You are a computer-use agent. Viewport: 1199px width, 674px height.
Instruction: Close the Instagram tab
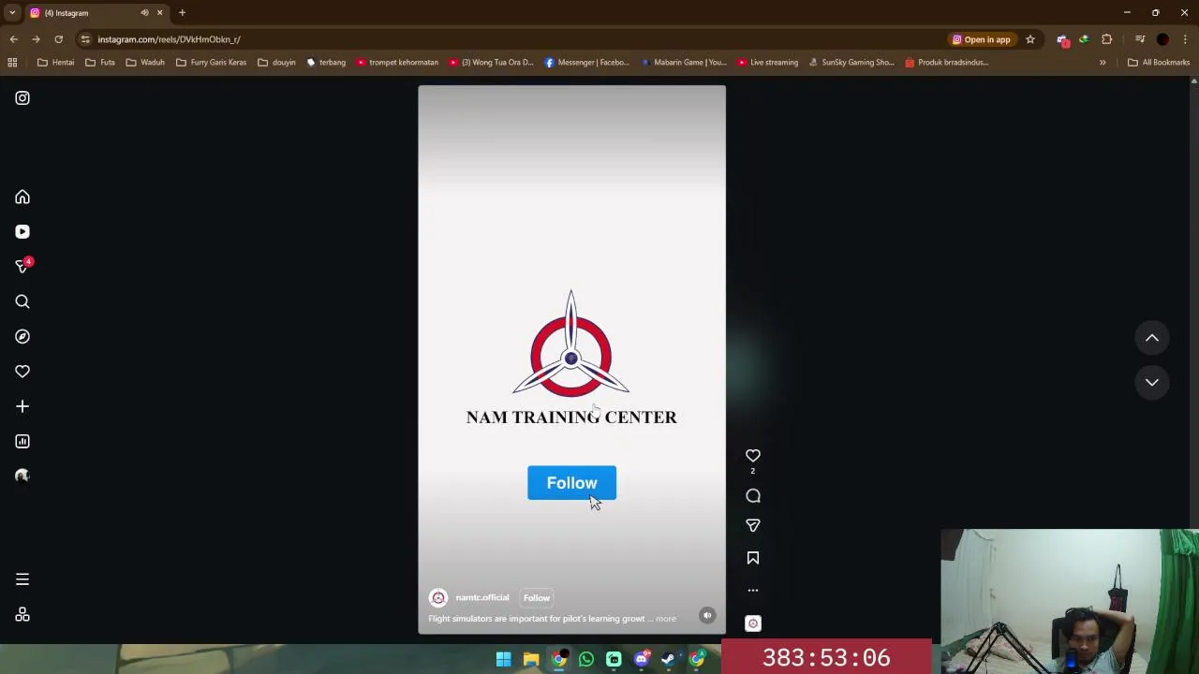159,13
